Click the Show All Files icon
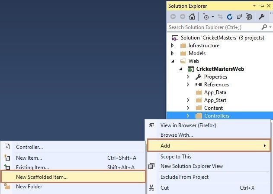273x194 pixels. click(x=249, y=17)
